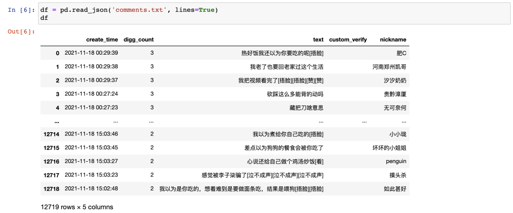
Task: Click comment text 藏把刀啥意思
Action: [306, 108]
